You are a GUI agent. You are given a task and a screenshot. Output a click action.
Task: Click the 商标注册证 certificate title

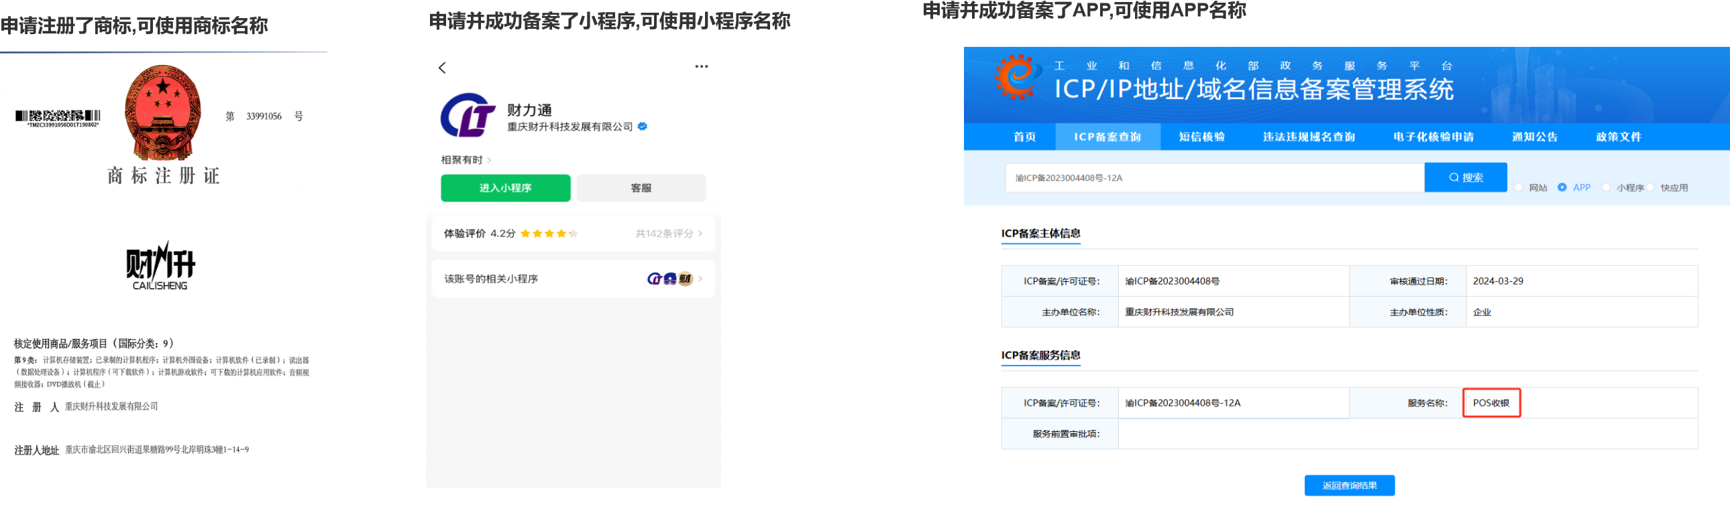[163, 175]
